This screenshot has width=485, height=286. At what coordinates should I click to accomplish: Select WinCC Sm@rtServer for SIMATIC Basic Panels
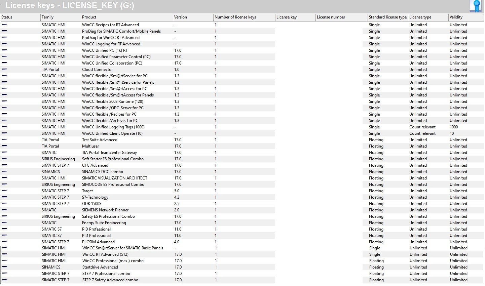click(123, 248)
